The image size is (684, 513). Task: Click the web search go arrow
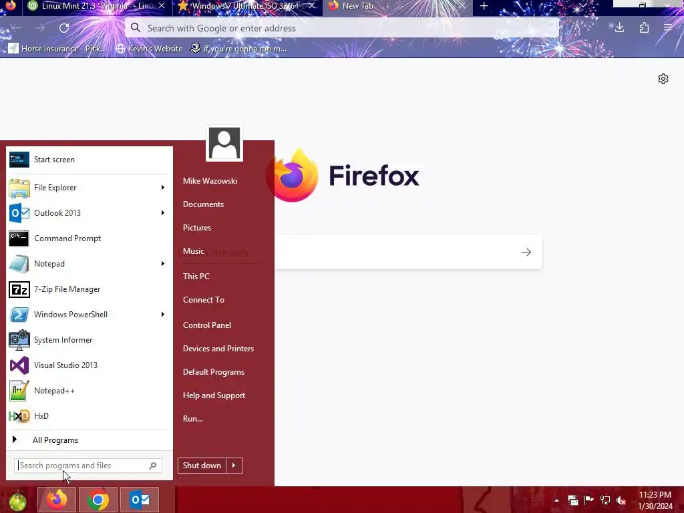[526, 252]
